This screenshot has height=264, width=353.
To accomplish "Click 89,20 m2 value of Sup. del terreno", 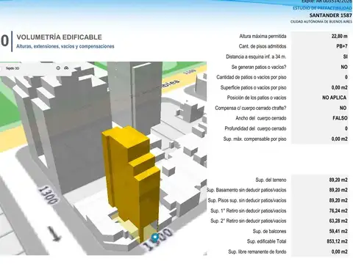I will click(338, 180).
